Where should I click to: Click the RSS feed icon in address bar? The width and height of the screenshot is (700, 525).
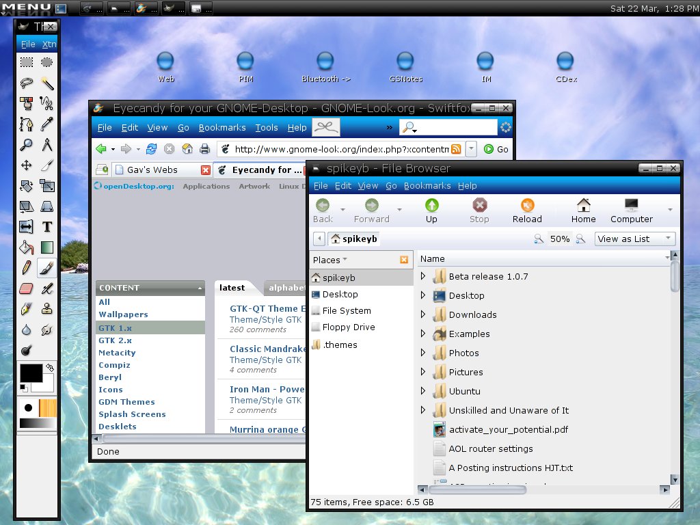tap(456, 149)
